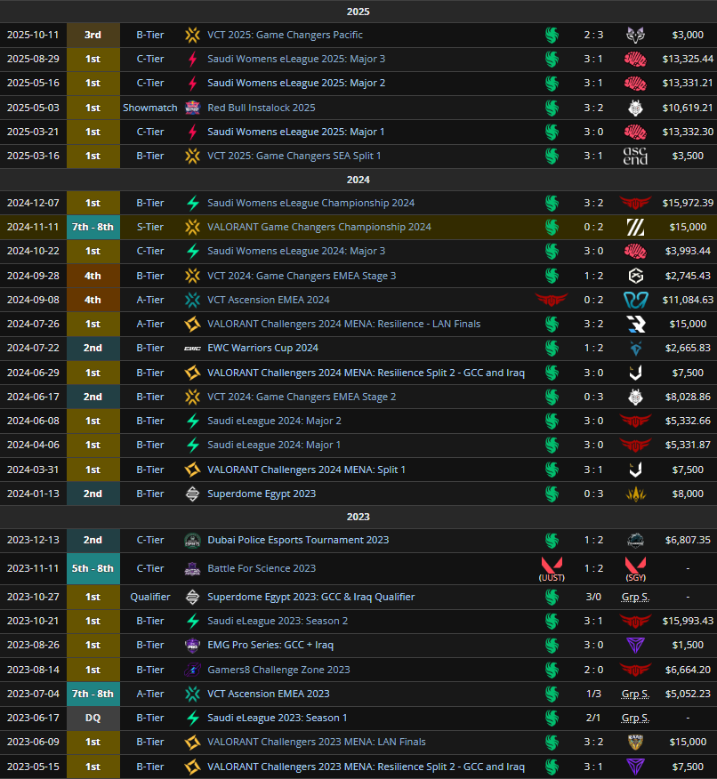Screen dimensions: 717x779
Task: Click the golden opponent logo in the Superdome Egypt 2023 row
Action: pos(635,494)
